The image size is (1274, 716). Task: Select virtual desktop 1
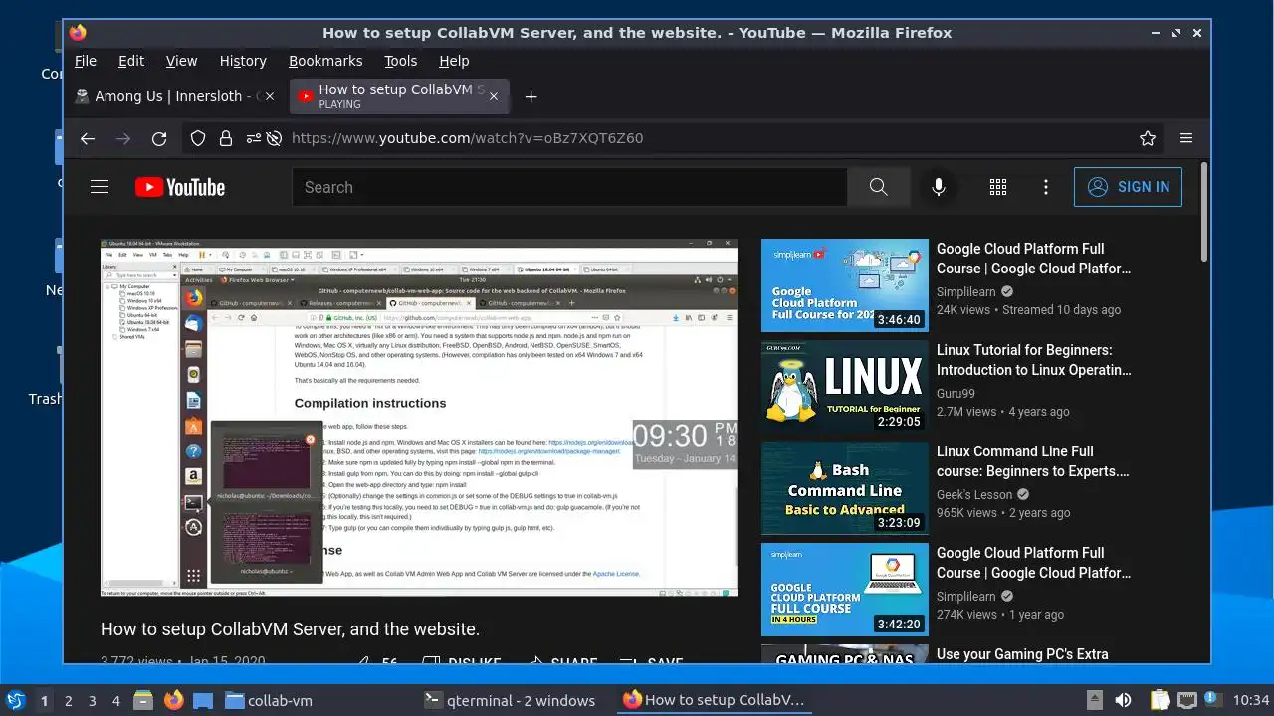44,700
